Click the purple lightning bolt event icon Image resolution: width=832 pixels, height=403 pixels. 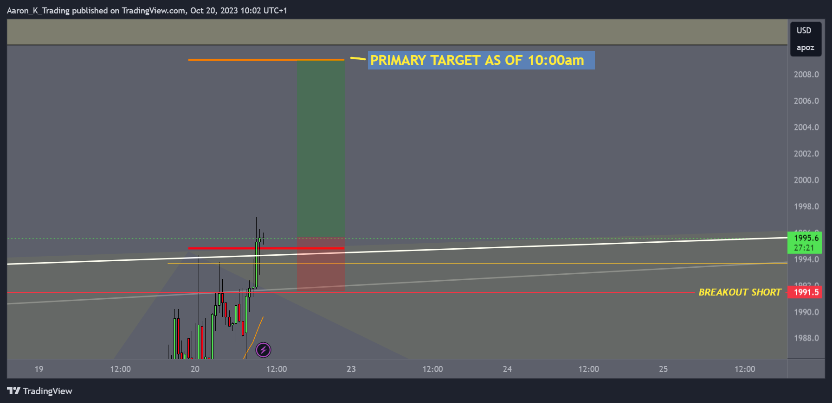263,350
